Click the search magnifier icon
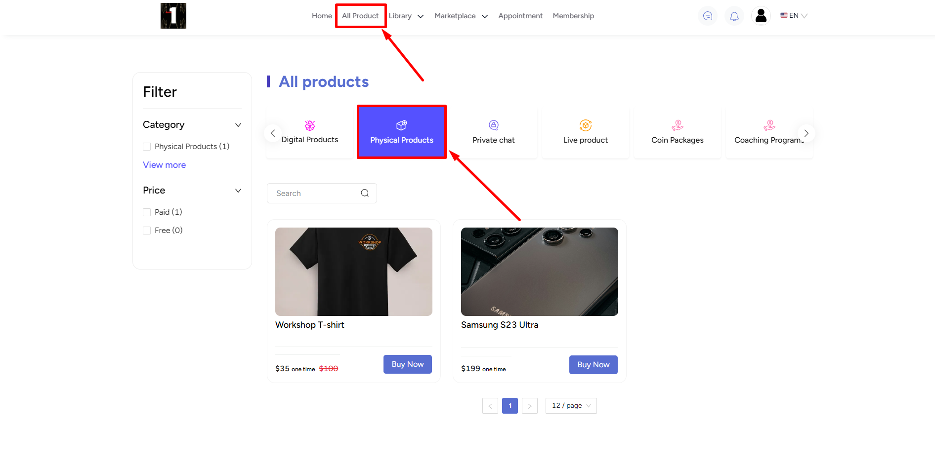The image size is (935, 465). [x=365, y=193]
